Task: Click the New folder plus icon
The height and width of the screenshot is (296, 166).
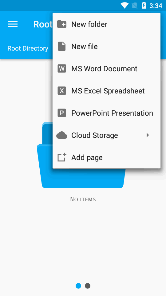Action: coord(62,24)
